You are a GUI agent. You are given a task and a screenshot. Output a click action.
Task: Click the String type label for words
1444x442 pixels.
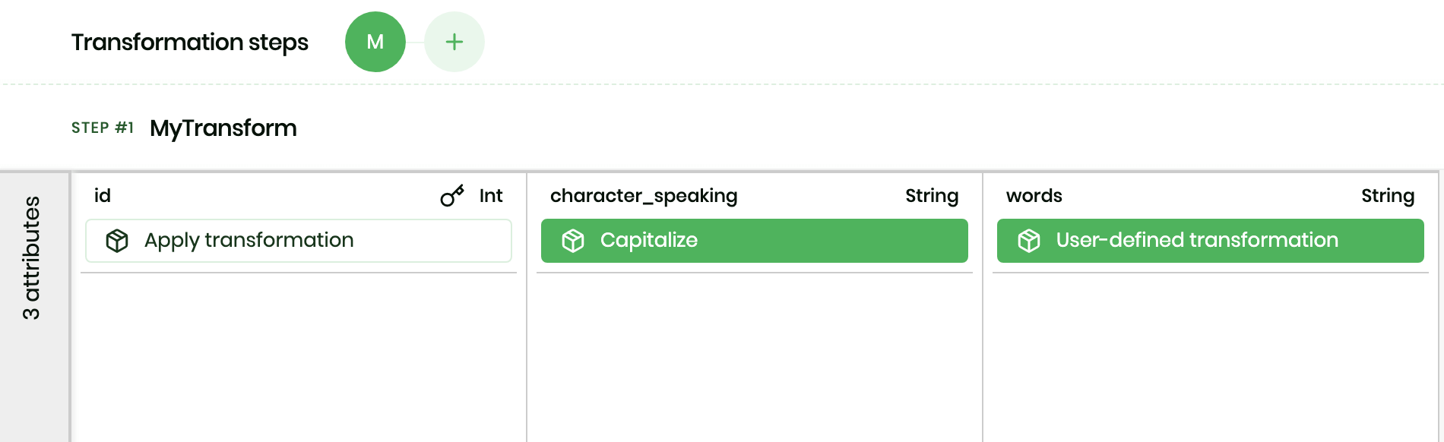pos(1388,195)
